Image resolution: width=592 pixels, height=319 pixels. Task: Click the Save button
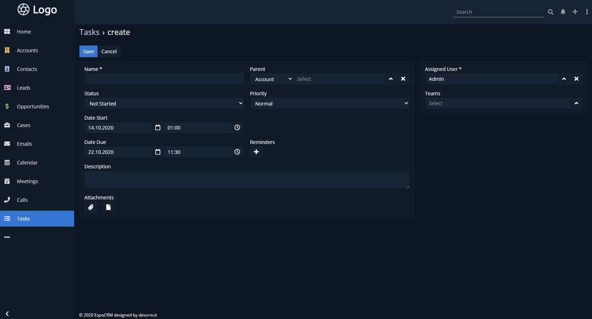click(88, 52)
